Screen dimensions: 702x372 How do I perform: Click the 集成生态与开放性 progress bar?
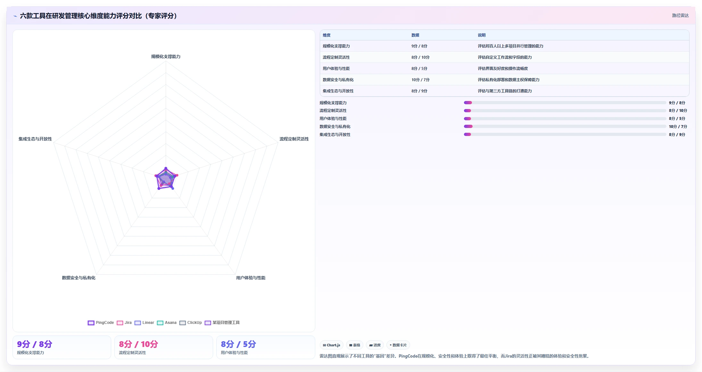coord(565,134)
